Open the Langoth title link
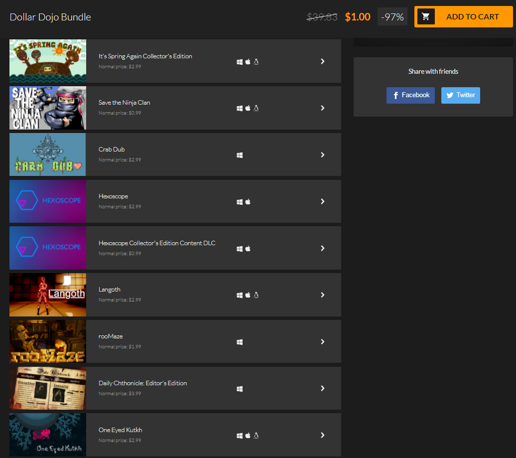Image resolution: width=516 pixels, height=458 pixels. (x=109, y=290)
